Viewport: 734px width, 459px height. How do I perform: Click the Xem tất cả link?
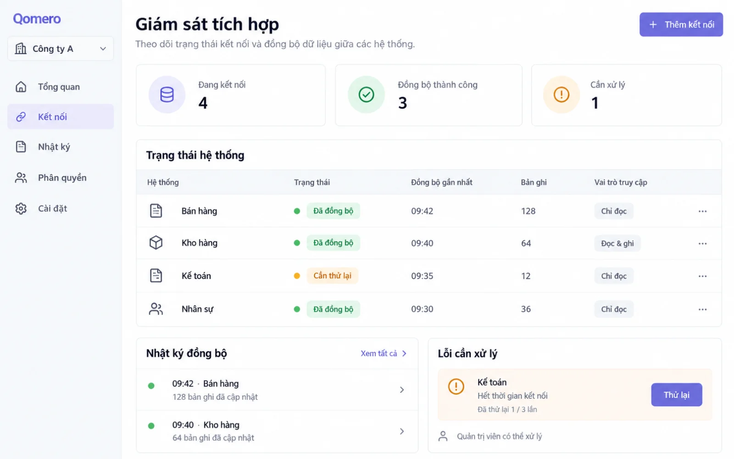pyautogui.click(x=379, y=353)
